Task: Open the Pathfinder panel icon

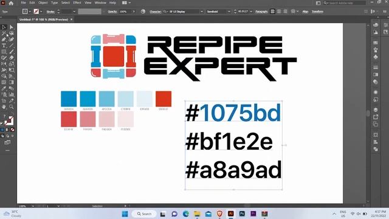Action: [x=376, y=149]
